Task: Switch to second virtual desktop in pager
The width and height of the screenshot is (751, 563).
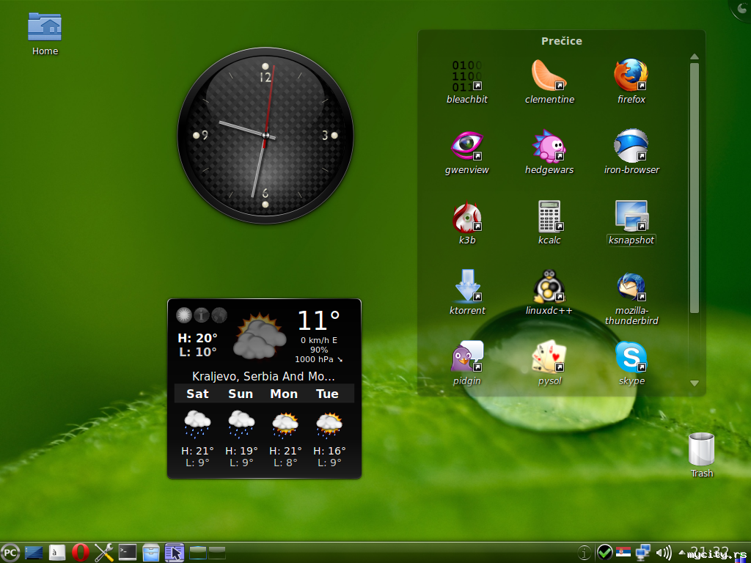Action: (x=217, y=553)
